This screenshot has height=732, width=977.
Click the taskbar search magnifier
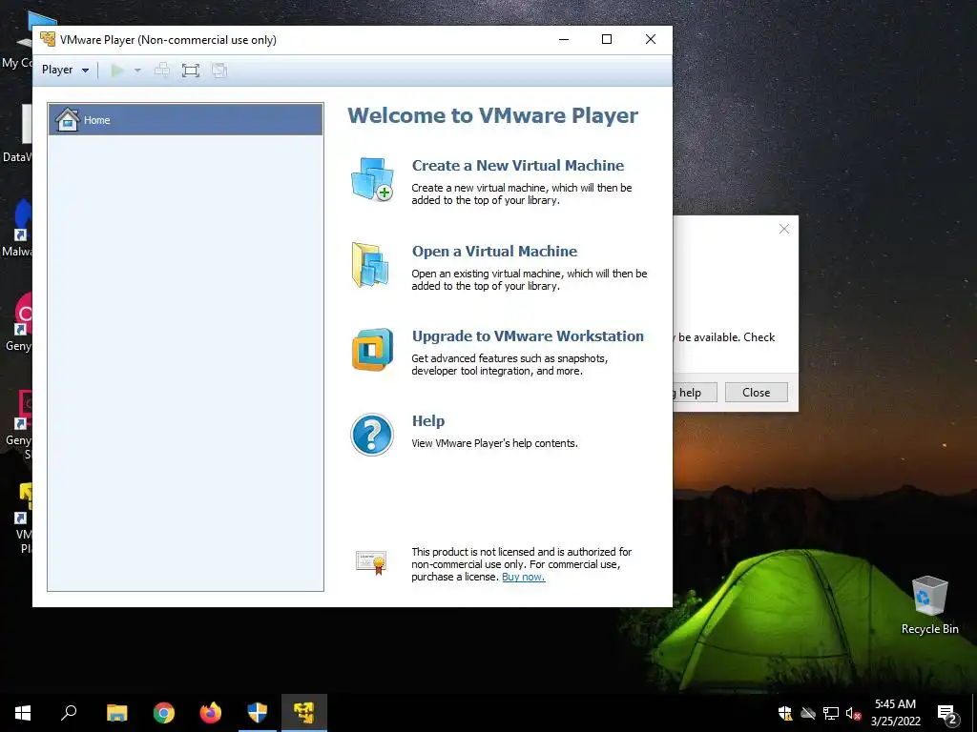(69, 713)
